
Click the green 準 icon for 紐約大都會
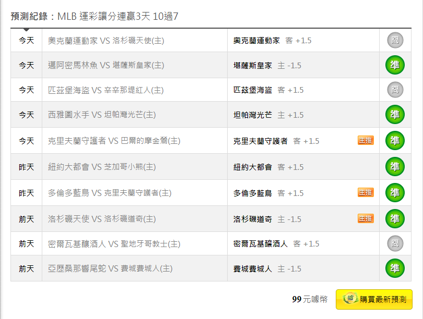coord(395,167)
